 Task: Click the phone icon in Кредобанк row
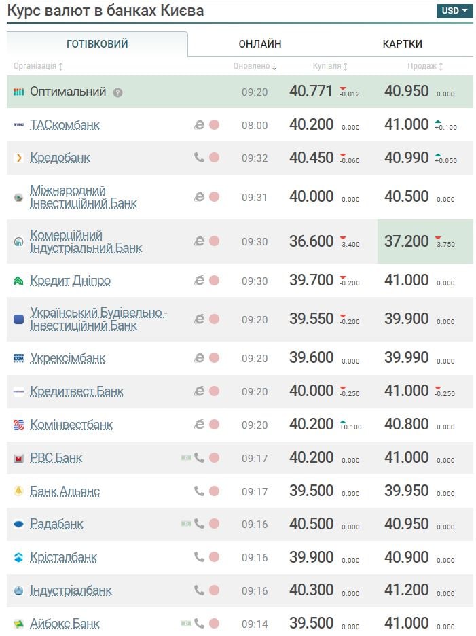coord(199,158)
